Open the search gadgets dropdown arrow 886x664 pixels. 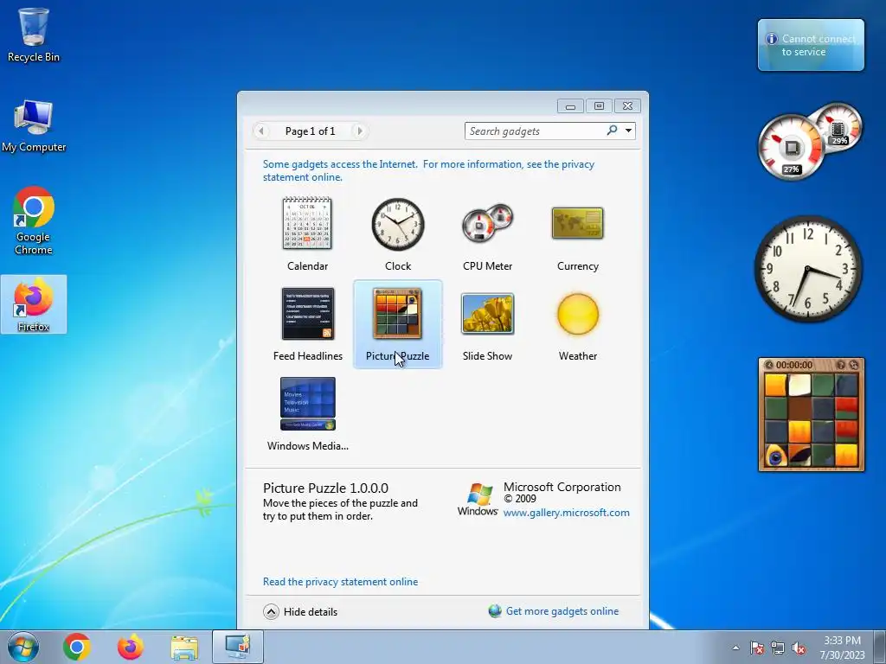pos(628,131)
